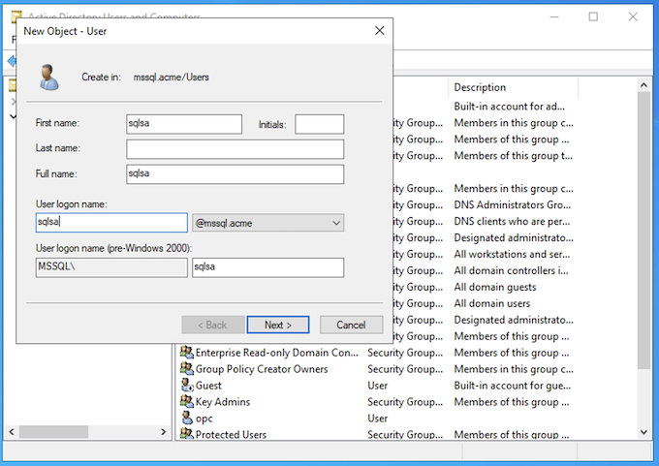This screenshot has height=466, width=659.
Task: Select the Key Admins group icon
Action: click(187, 401)
